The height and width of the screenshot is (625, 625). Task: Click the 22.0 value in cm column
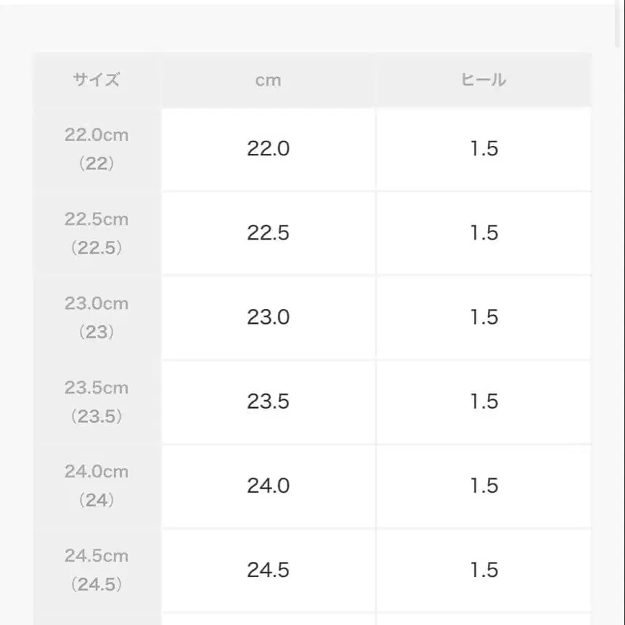click(268, 149)
